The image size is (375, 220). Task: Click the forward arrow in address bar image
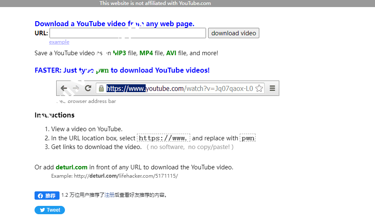coord(76,88)
